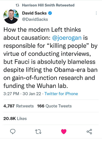Viewport: 102px width, 141px height.
Task: Show the 20.8K Likes list
Action: [x=15, y=118]
